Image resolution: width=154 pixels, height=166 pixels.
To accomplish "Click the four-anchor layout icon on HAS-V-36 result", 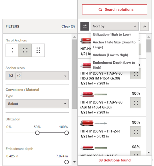I will pos(136,103).
